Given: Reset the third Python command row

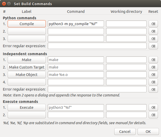Looking at the screenshot, I should (x=153, y=39).
